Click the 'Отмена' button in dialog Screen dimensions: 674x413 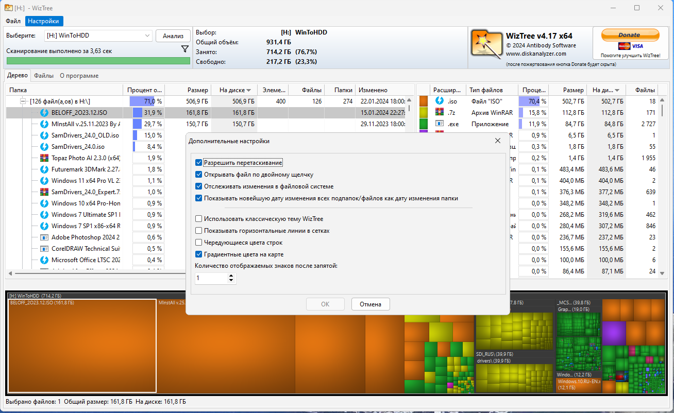tap(370, 304)
